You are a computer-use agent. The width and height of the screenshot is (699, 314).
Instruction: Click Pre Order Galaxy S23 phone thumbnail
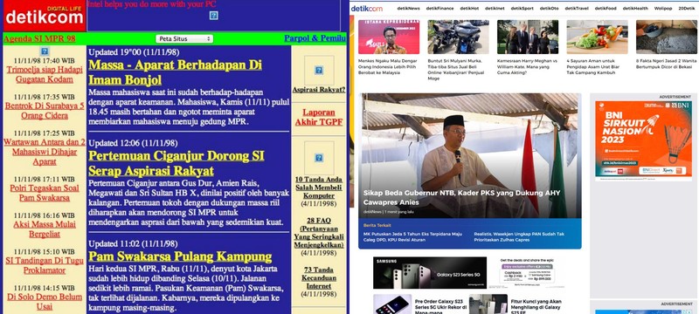coord(392,304)
